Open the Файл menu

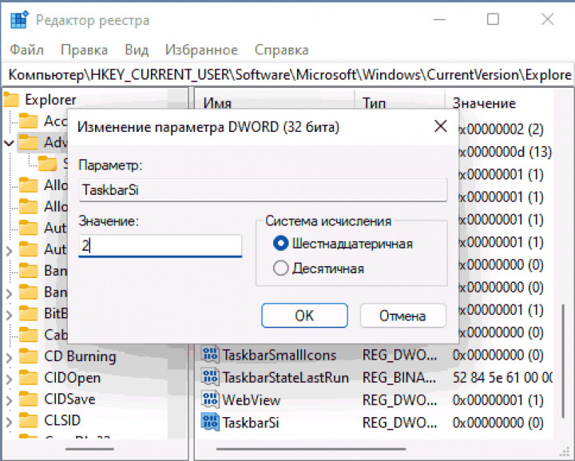coord(27,50)
